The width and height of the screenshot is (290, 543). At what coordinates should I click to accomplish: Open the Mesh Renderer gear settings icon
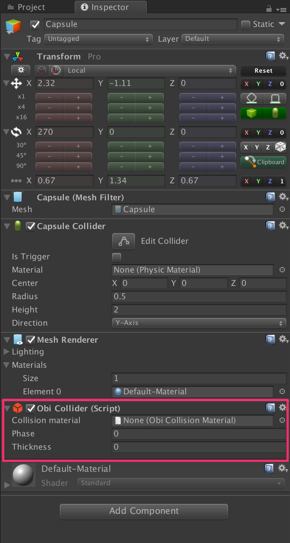pos(283,339)
